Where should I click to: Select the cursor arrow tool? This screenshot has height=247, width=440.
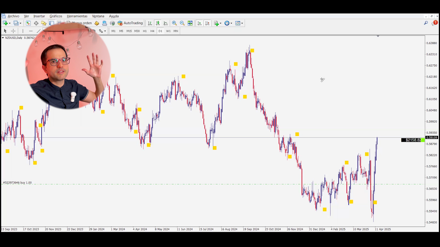5,31
